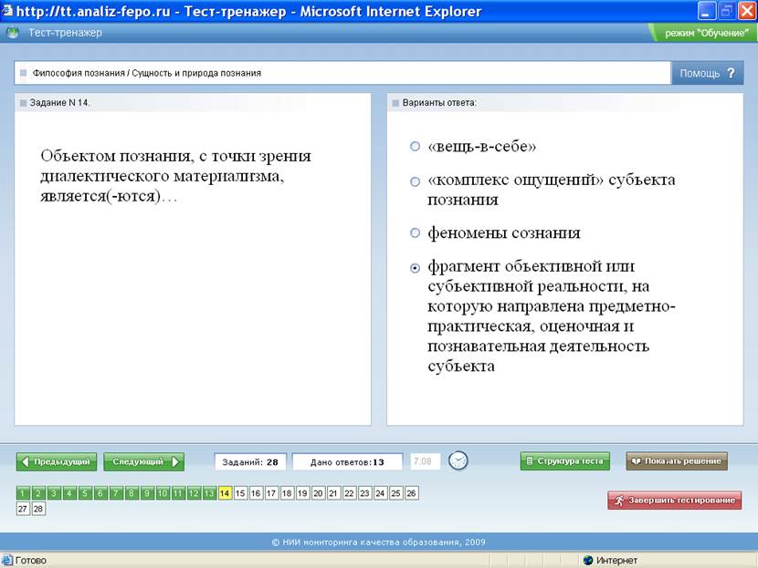Image resolution: width=758 pixels, height=568 pixels.
Task: Jump to question 19
Action: pyautogui.click(x=302, y=493)
